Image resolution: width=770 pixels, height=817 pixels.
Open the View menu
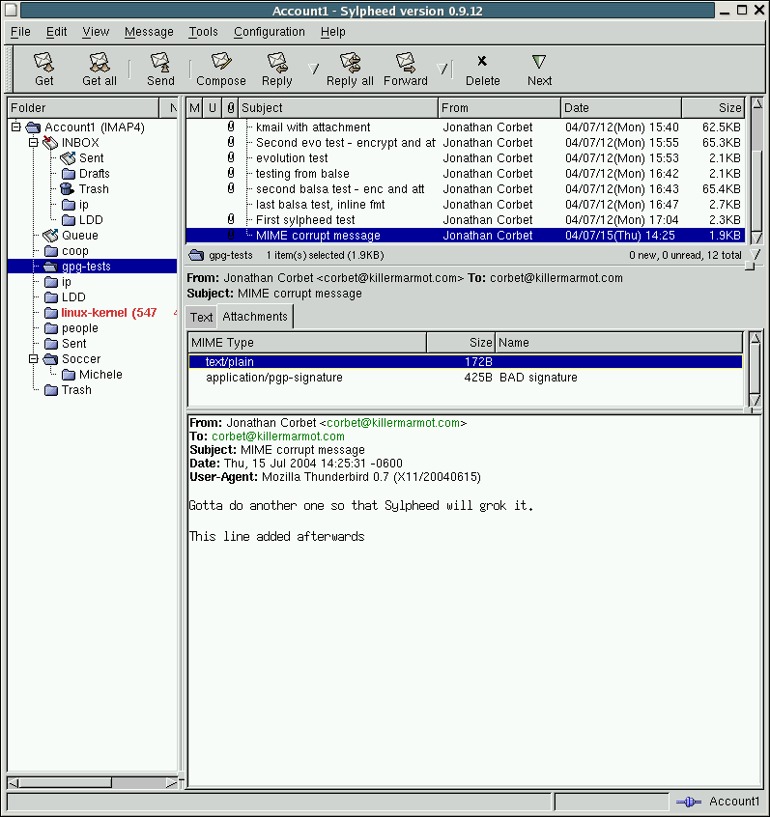pos(96,32)
